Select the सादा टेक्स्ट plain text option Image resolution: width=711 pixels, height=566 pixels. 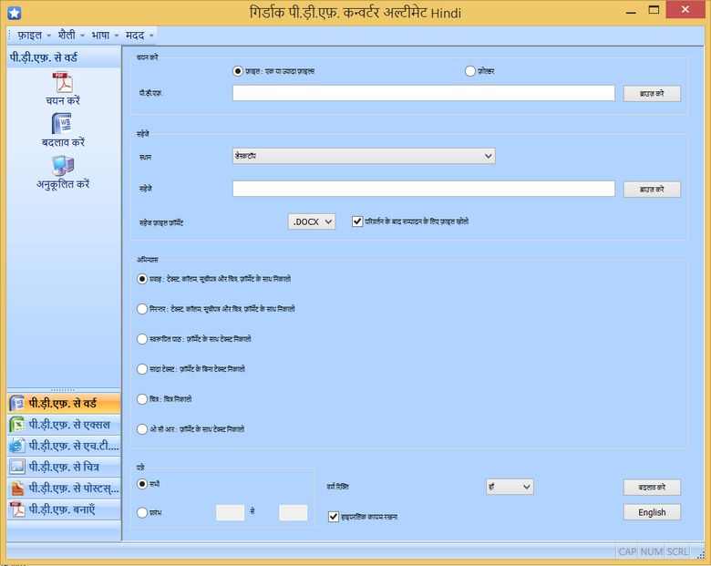tap(142, 369)
